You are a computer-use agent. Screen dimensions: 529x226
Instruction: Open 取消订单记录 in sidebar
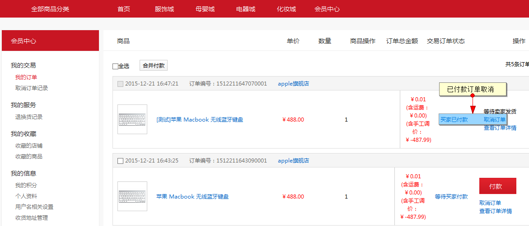click(x=32, y=88)
